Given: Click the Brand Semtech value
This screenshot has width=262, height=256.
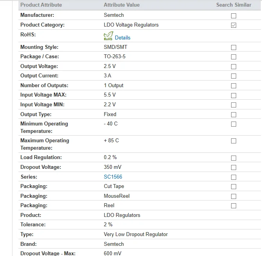Looking at the screenshot, I should (114, 244).
